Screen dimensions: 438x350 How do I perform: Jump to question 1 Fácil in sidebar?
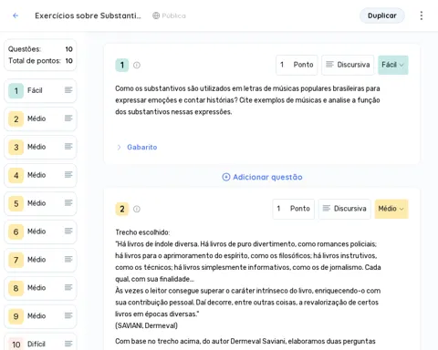(40, 90)
